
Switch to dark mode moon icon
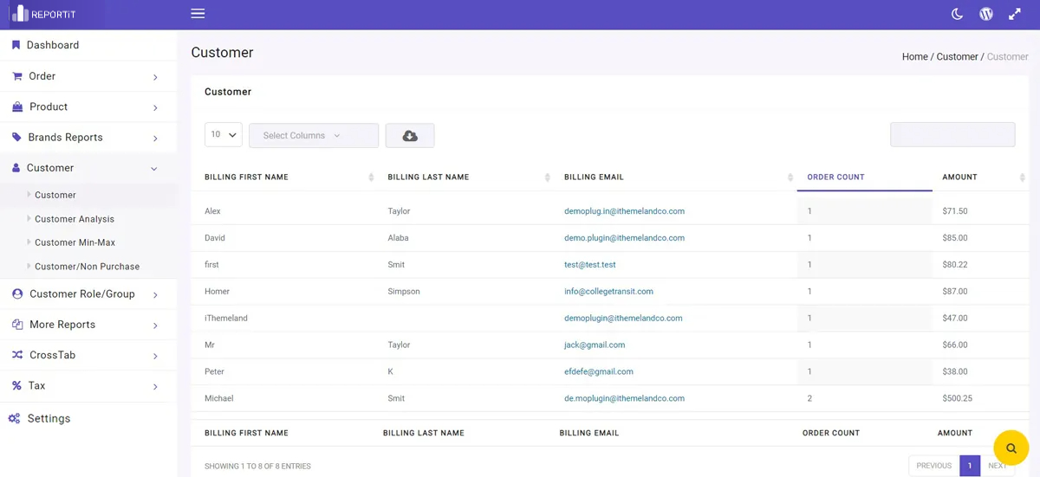pos(958,14)
